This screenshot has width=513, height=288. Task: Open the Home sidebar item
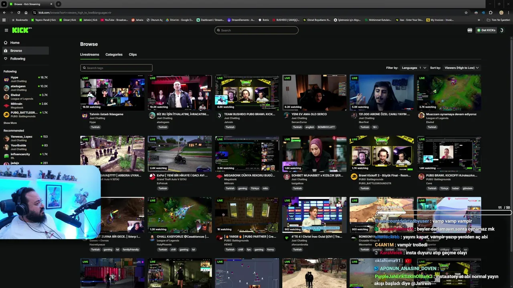coord(15,43)
